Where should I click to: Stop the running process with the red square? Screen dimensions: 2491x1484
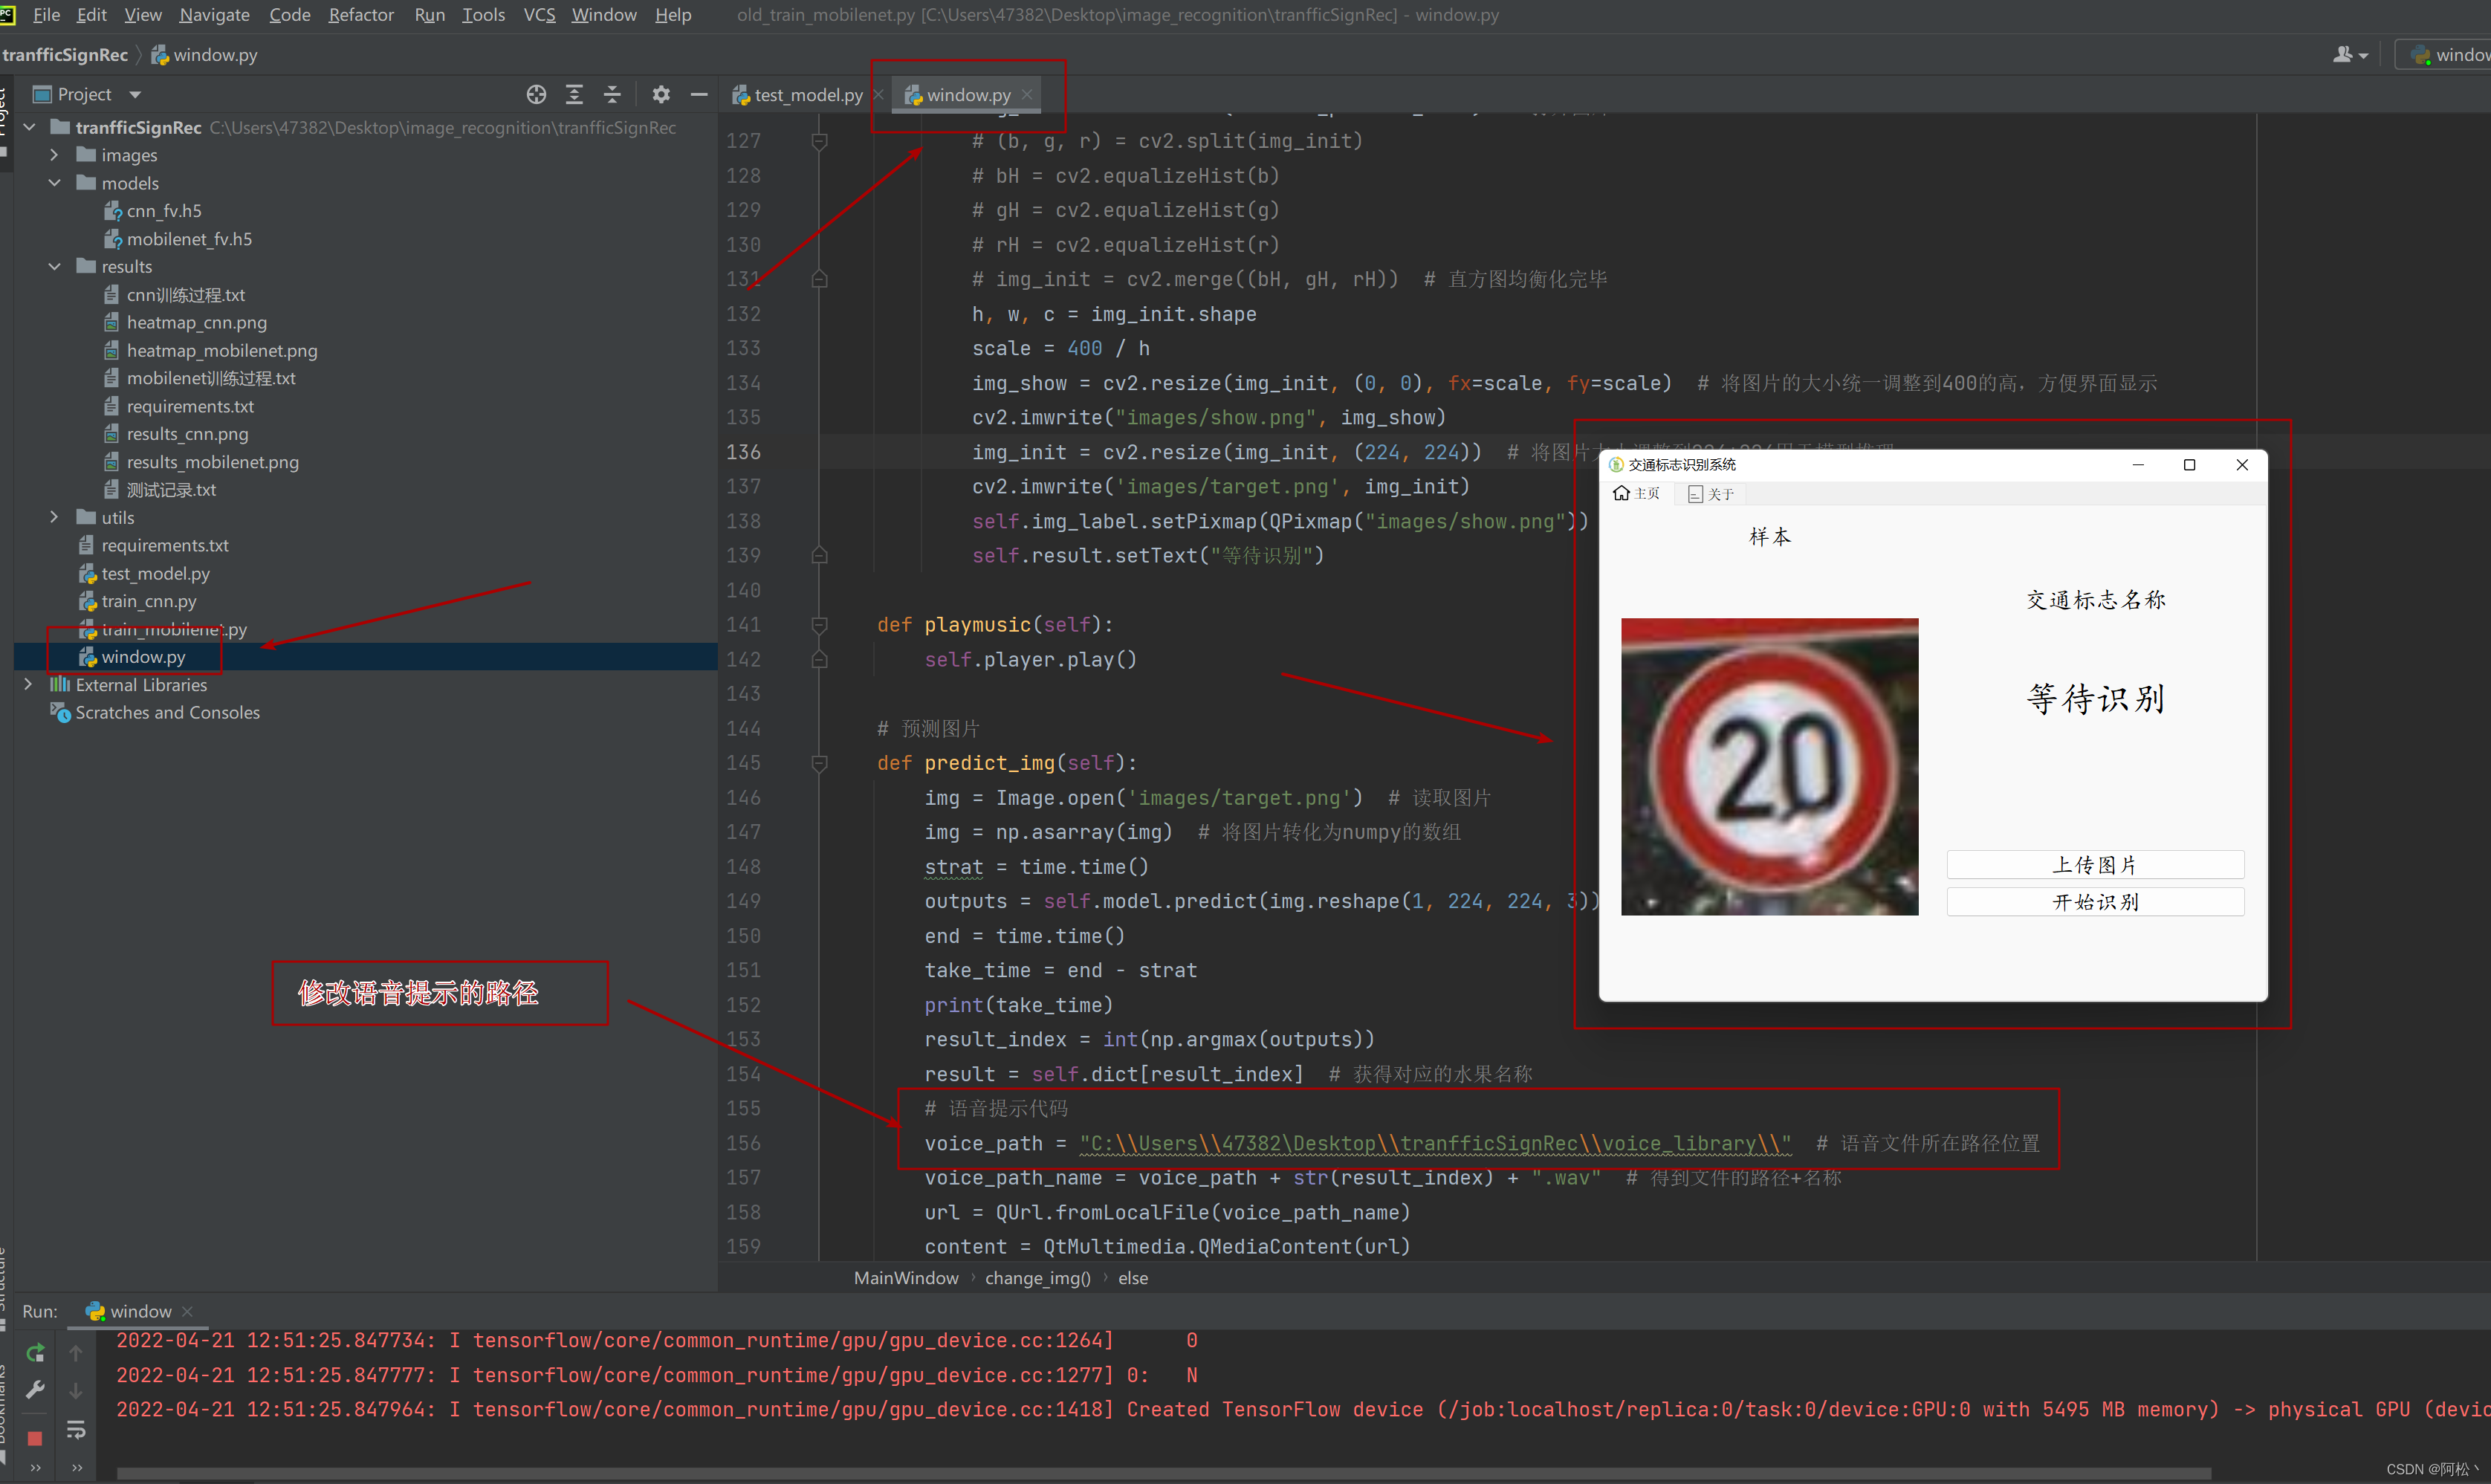[x=35, y=1438]
